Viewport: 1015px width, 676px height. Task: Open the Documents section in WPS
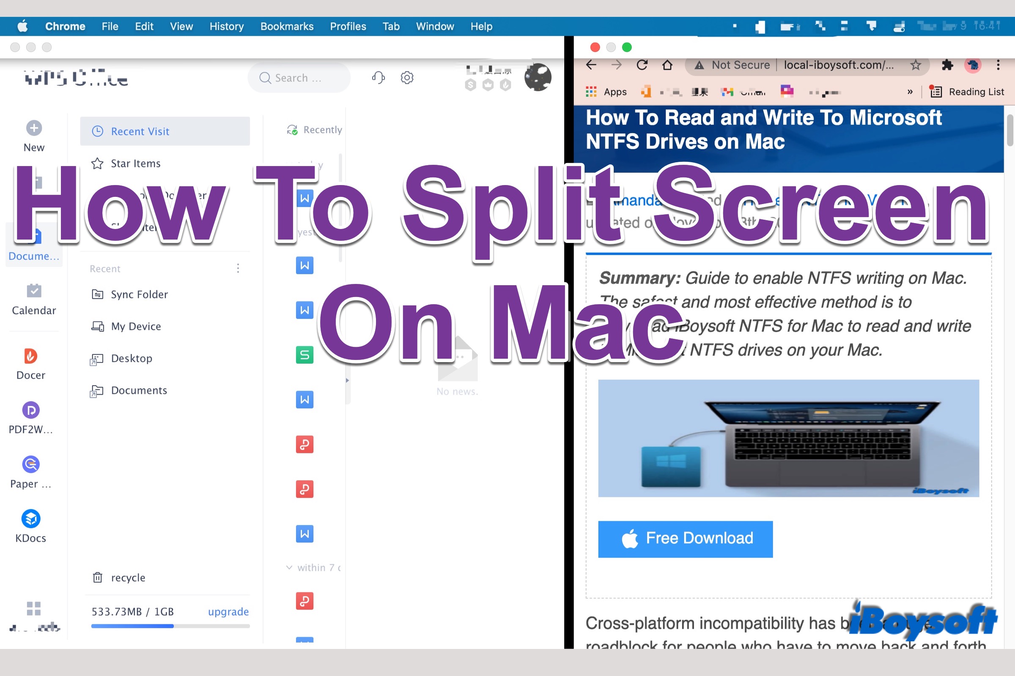coord(138,390)
